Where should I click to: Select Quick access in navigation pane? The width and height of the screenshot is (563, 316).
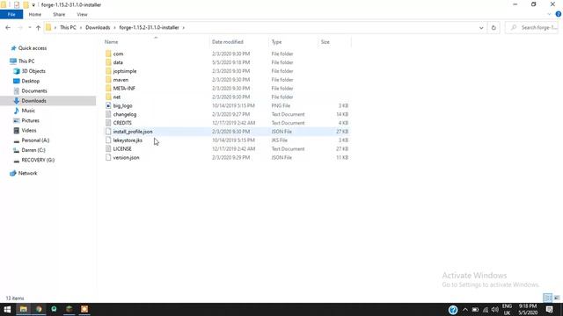33,48
